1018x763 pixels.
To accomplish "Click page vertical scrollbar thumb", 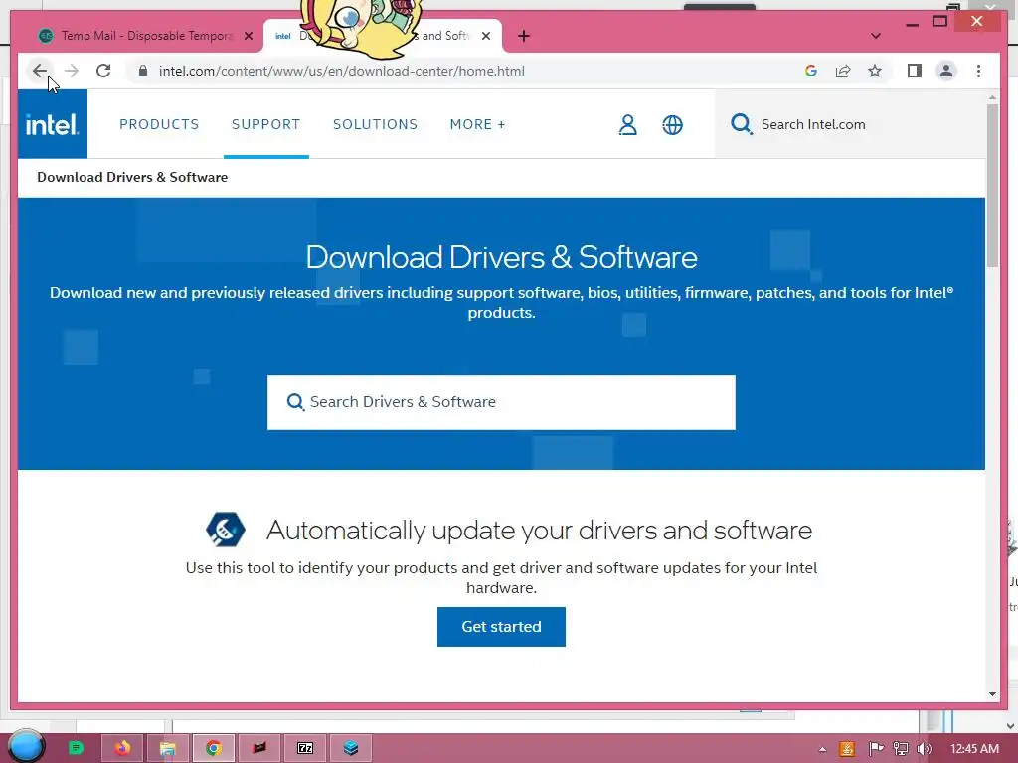I will 993,185.
